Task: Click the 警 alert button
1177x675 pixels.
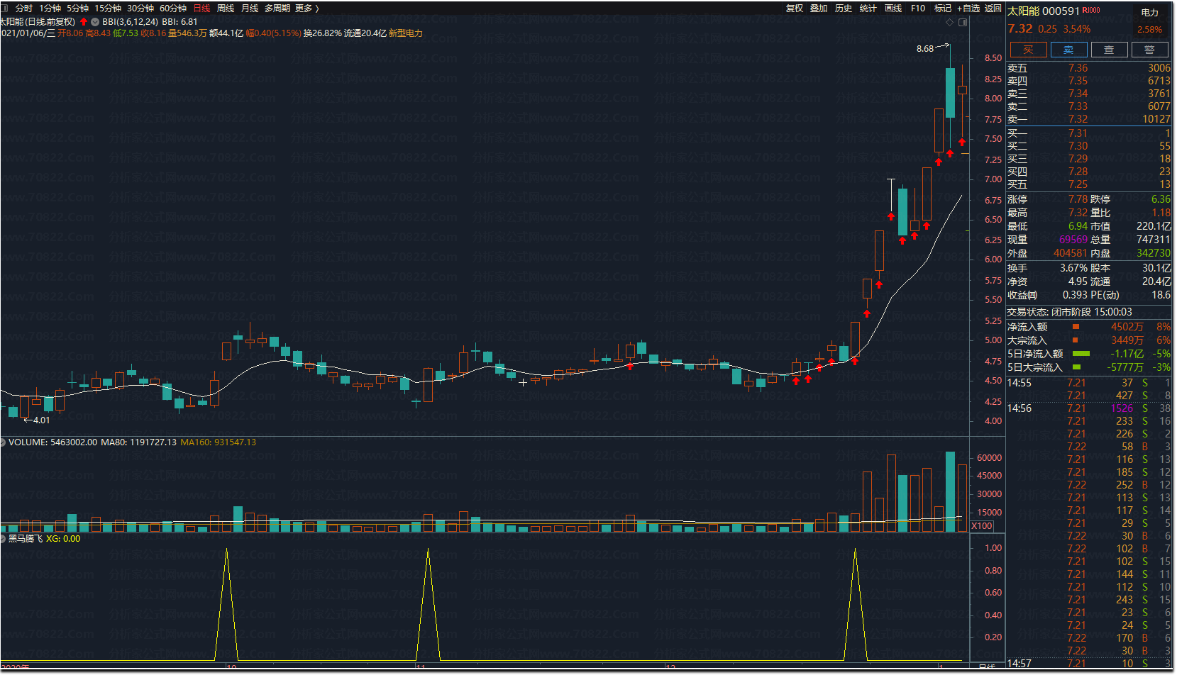Action: tap(1149, 50)
